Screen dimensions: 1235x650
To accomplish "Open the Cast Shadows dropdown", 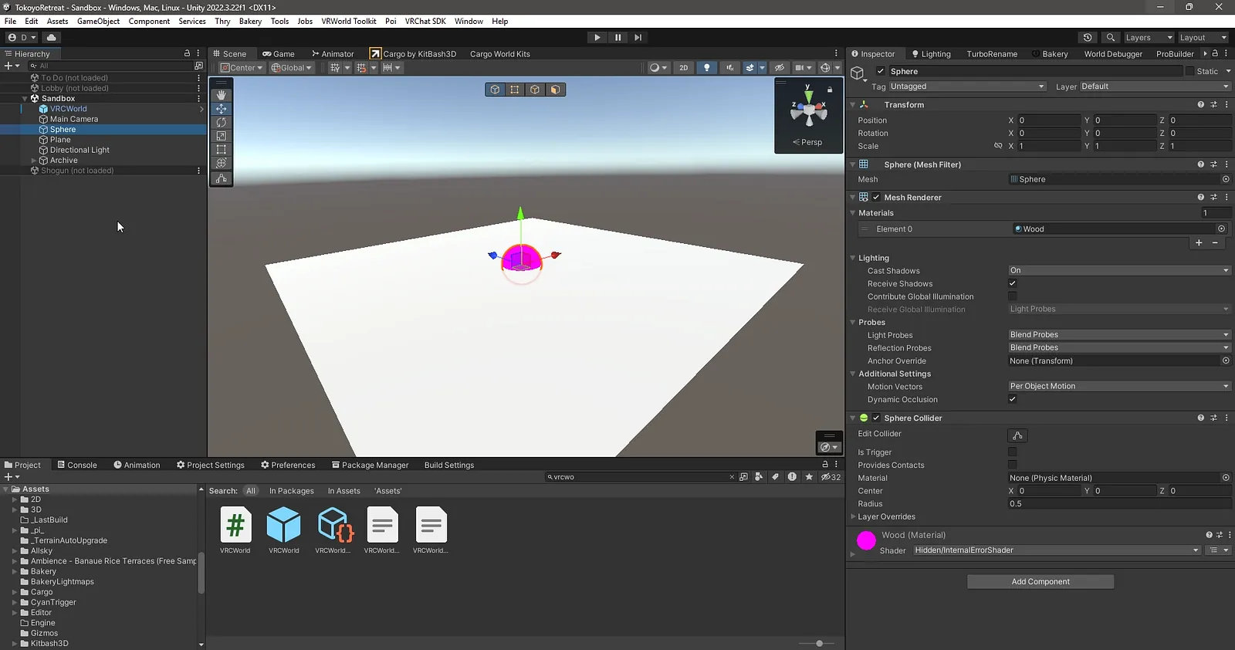I will [x=1119, y=270].
